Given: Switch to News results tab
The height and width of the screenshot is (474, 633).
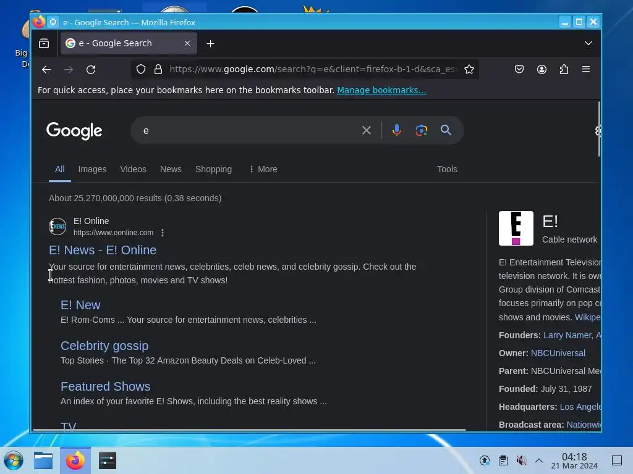Looking at the screenshot, I should coord(171,169).
